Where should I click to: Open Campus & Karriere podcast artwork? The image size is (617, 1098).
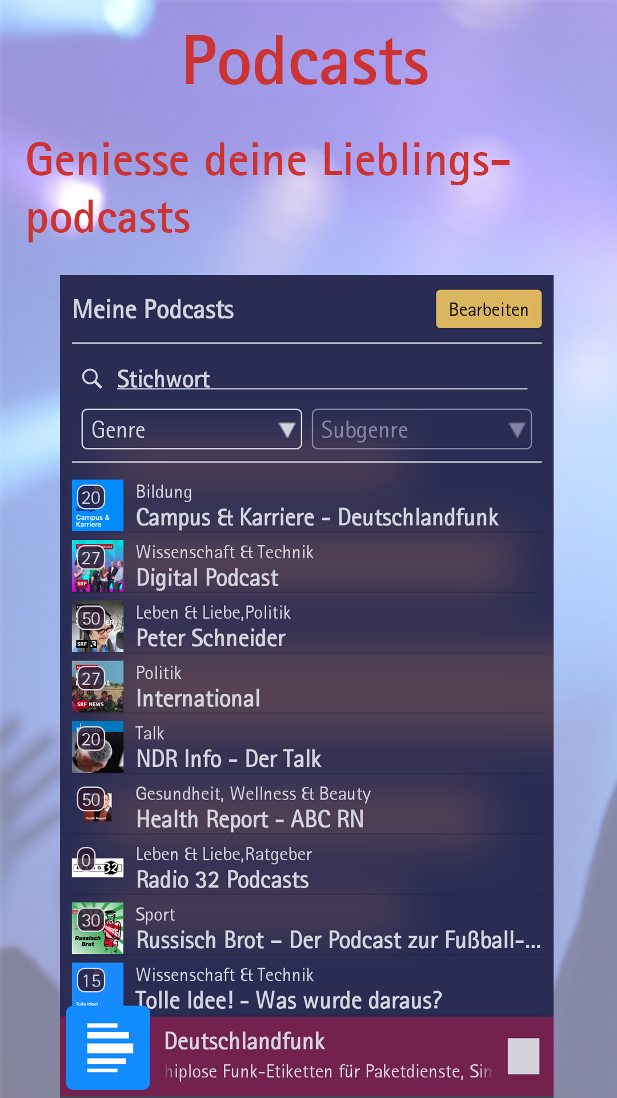98,506
